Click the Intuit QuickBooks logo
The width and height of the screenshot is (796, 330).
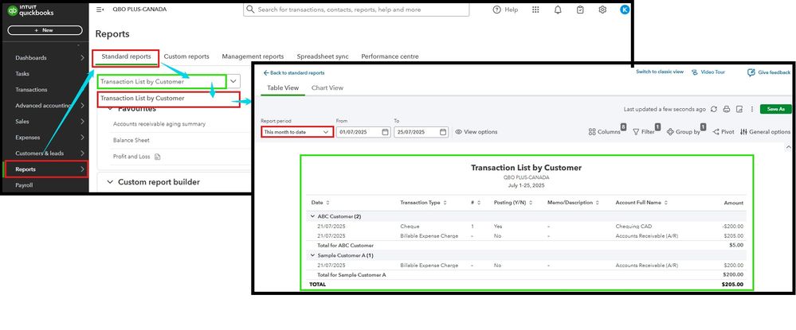30,10
